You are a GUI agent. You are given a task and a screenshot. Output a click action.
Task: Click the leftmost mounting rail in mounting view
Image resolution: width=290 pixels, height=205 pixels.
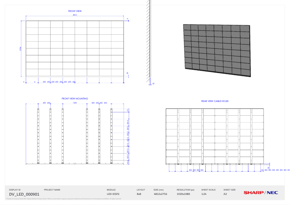pyautogui.click(x=38, y=136)
